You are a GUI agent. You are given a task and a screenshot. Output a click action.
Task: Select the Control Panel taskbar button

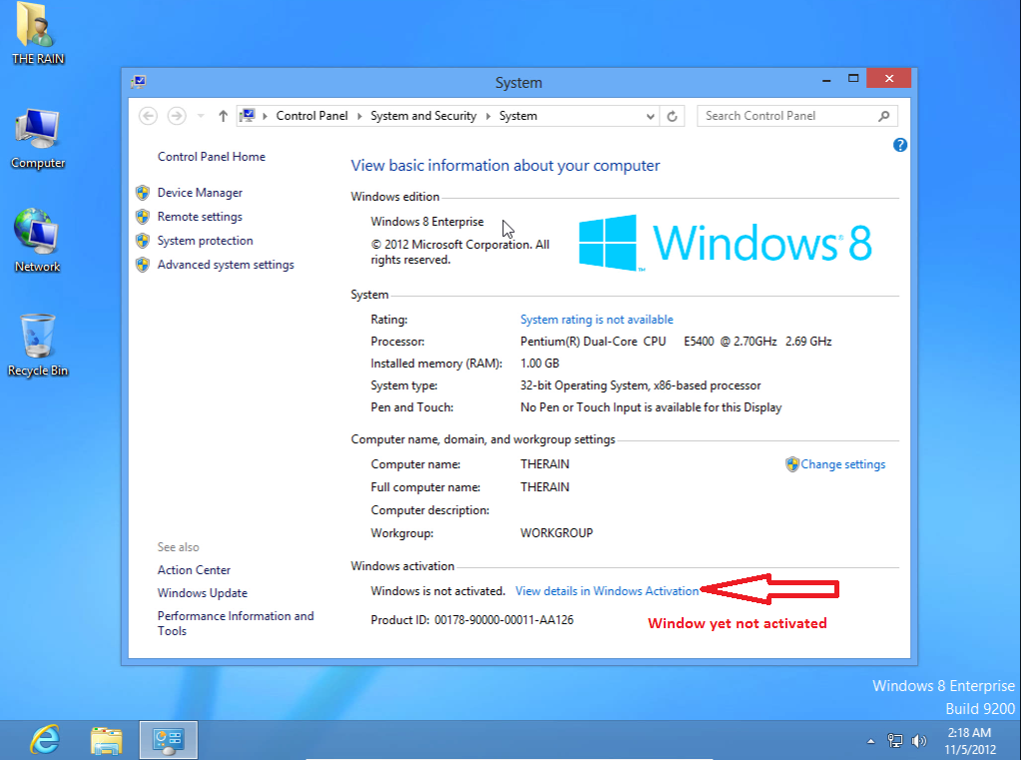click(168, 740)
